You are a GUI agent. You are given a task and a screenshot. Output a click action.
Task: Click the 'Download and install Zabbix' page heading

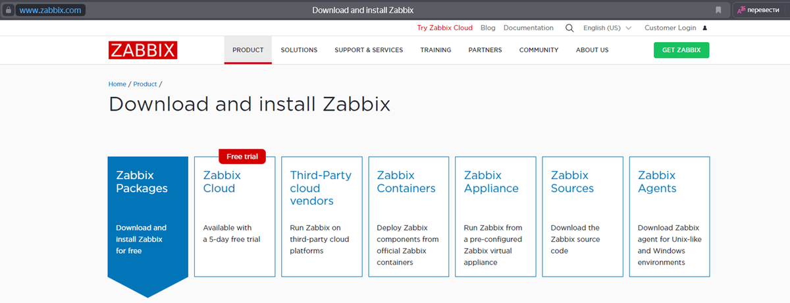[x=250, y=104]
